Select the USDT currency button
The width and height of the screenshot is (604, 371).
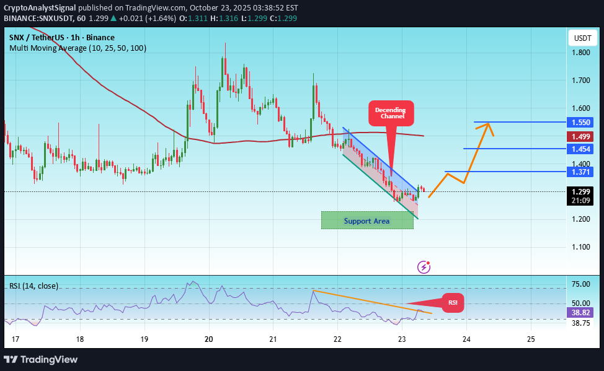(582, 37)
